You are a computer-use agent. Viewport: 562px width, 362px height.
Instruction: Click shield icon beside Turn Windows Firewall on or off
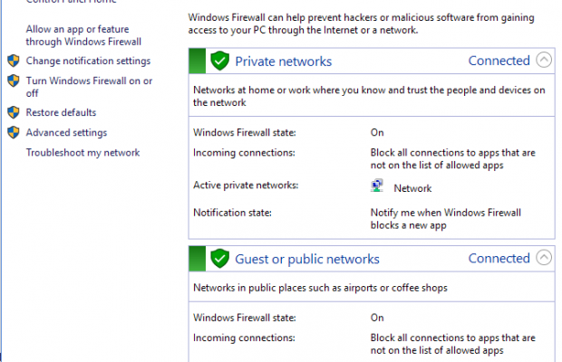tap(13, 81)
